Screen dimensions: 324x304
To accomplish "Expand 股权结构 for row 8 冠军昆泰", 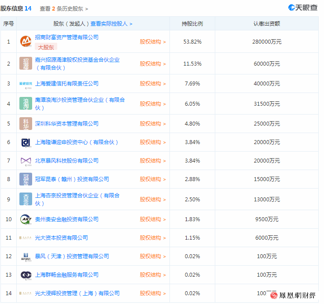I will [x=153, y=179].
